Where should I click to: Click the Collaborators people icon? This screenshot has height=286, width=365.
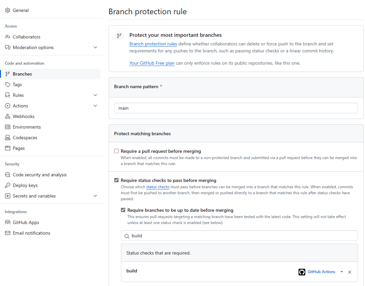(8, 37)
